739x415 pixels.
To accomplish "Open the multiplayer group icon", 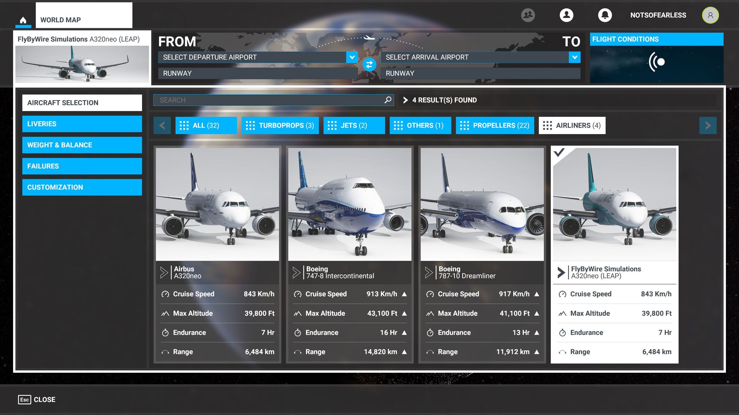I will [x=528, y=15].
